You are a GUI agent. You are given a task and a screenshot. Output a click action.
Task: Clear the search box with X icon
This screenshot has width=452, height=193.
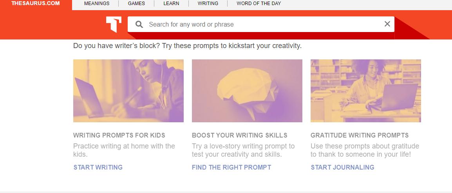click(x=387, y=24)
